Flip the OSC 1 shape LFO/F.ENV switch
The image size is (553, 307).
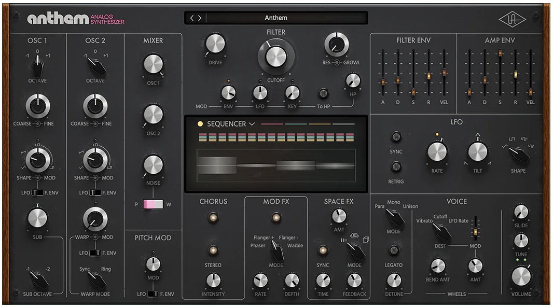point(37,193)
